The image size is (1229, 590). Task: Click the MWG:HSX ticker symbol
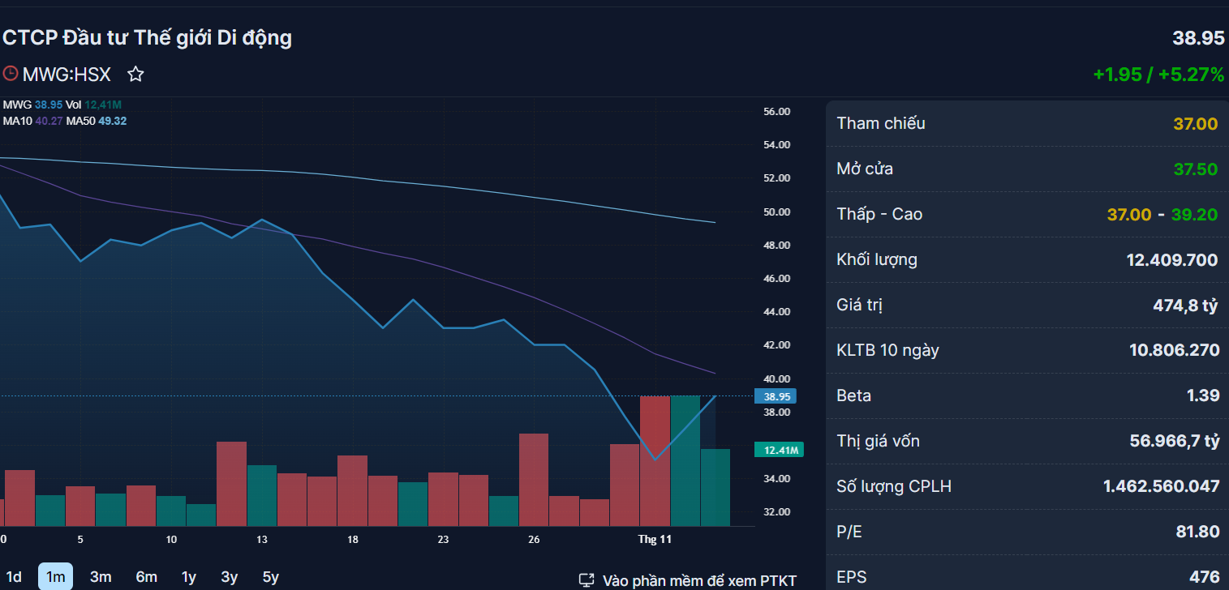[x=67, y=75]
